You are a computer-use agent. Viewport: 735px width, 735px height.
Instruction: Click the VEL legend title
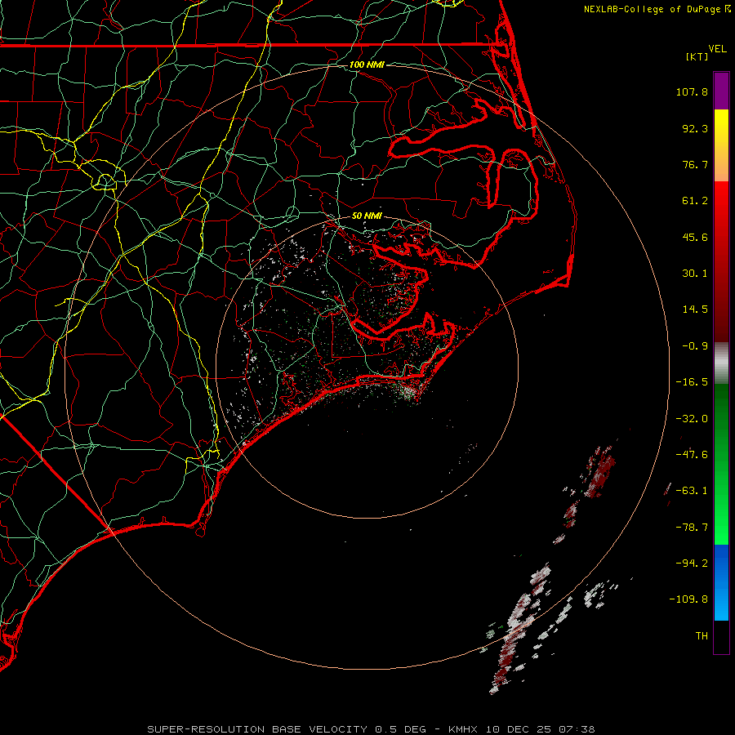[x=717, y=49]
